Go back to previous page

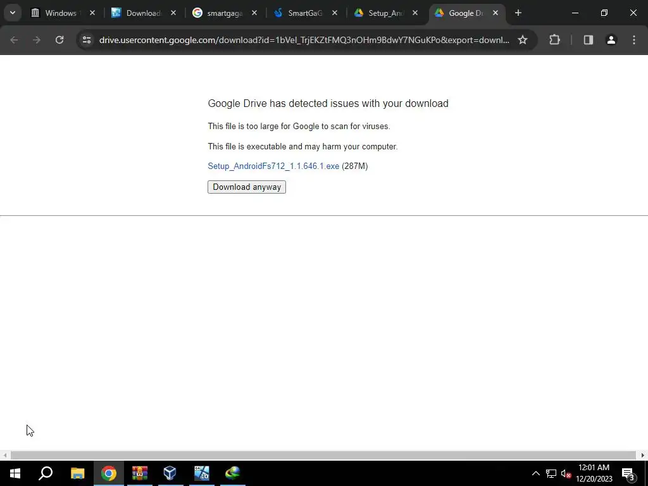pyautogui.click(x=14, y=40)
